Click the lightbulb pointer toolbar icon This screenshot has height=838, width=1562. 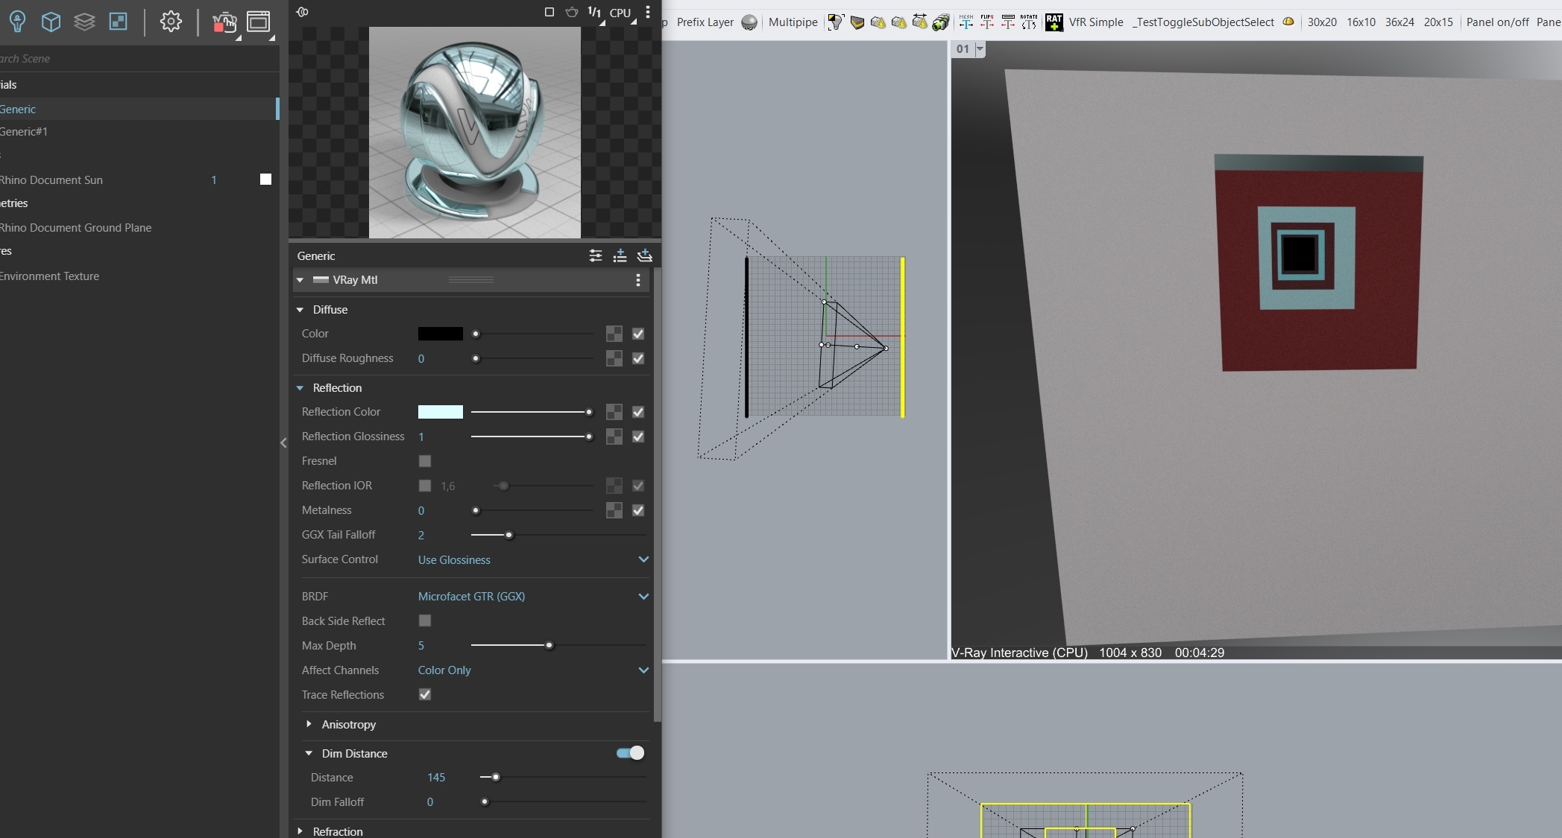(x=835, y=22)
